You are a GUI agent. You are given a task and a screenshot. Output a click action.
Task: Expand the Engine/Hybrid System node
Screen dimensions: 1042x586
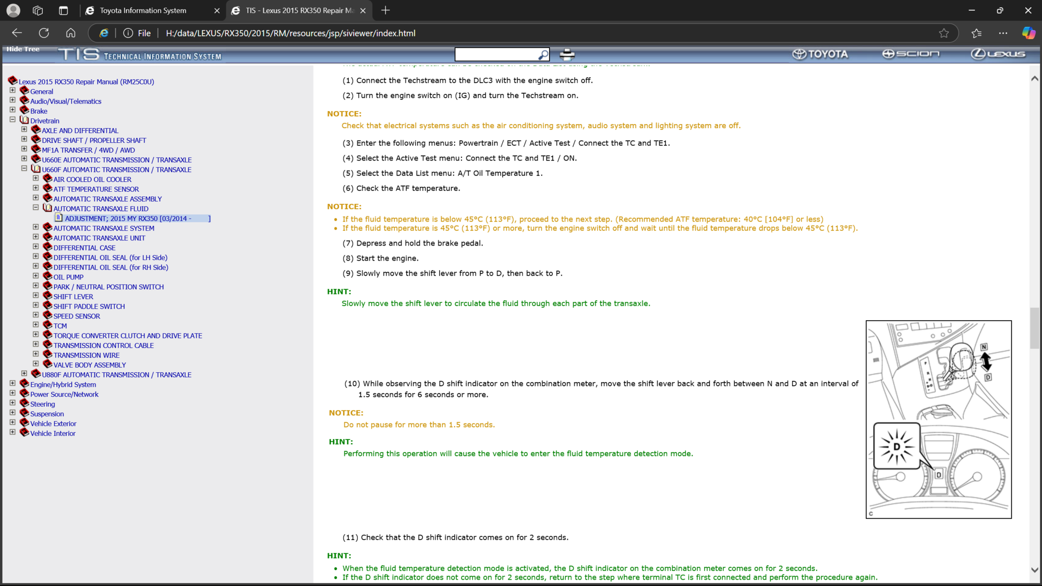click(13, 383)
